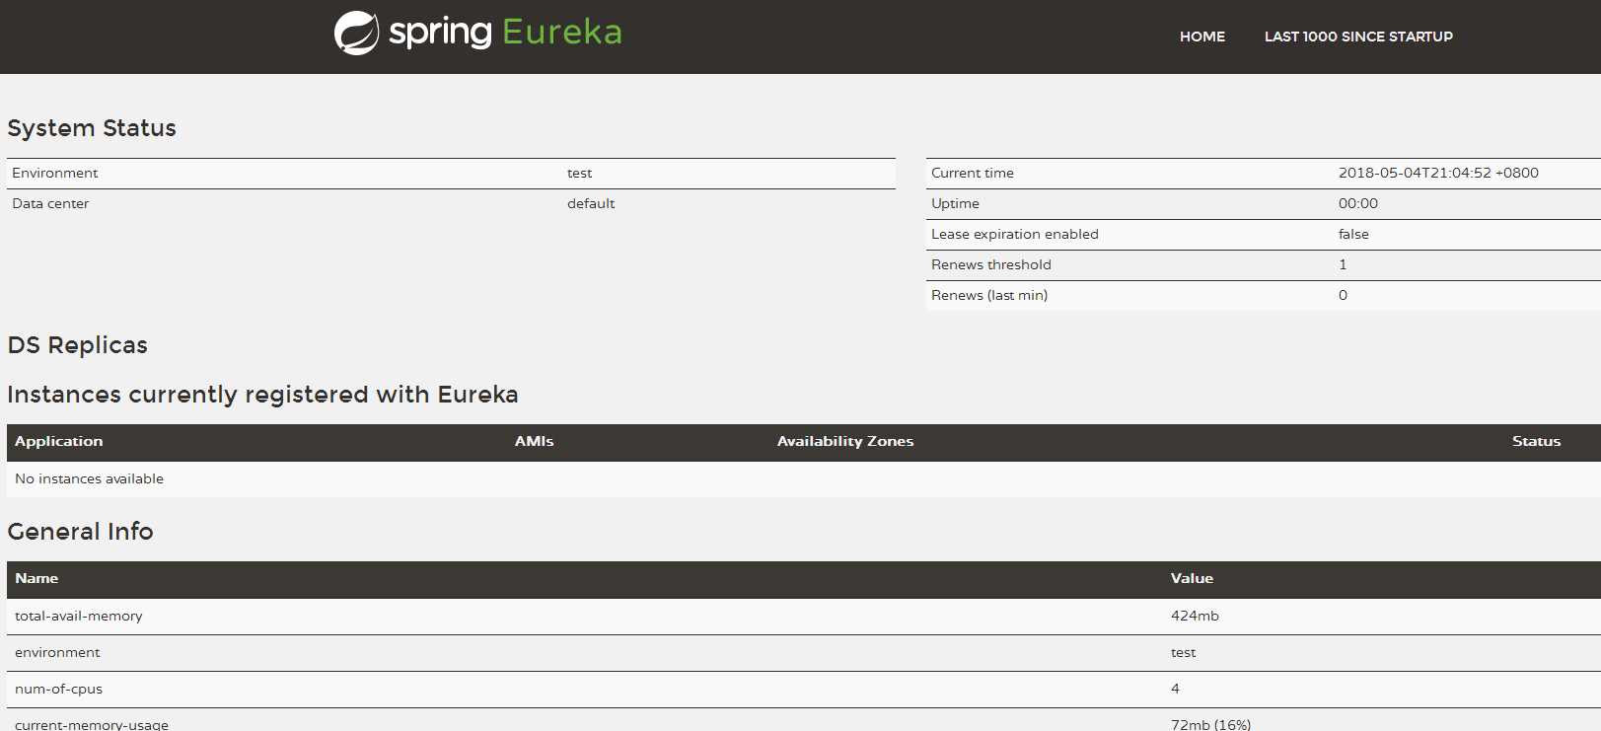This screenshot has height=731, width=1601.
Task: Select the DS Replicas heading
Action: click(x=78, y=345)
